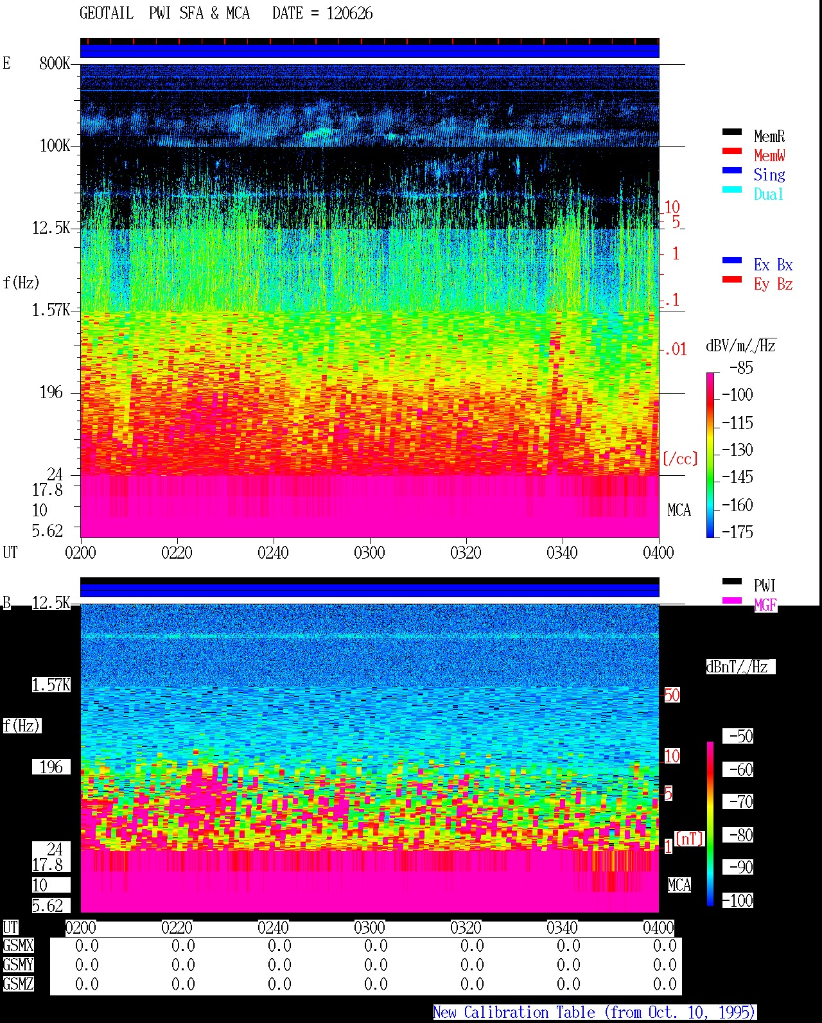Open the New Calibration Table link
The width and height of the screenshot is (822, 1023).
[x=594, y=1013]
